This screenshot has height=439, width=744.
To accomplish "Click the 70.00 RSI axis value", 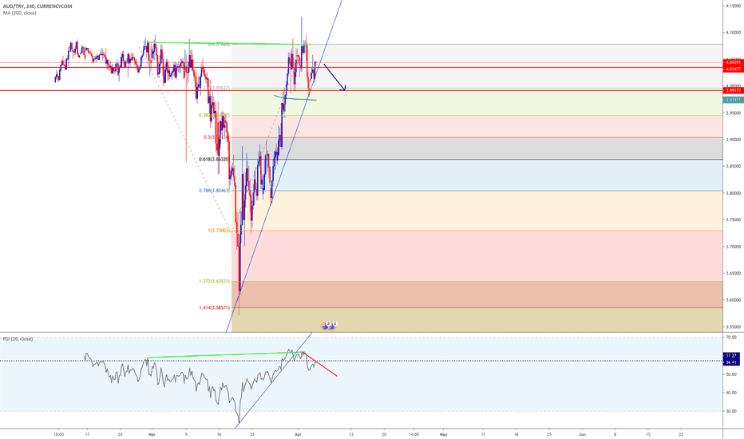I will click(x=730, y=338).
